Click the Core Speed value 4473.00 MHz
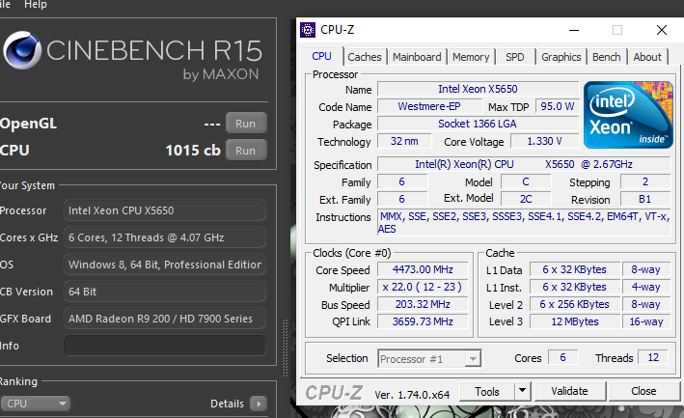684x418 pixels. 423,269
